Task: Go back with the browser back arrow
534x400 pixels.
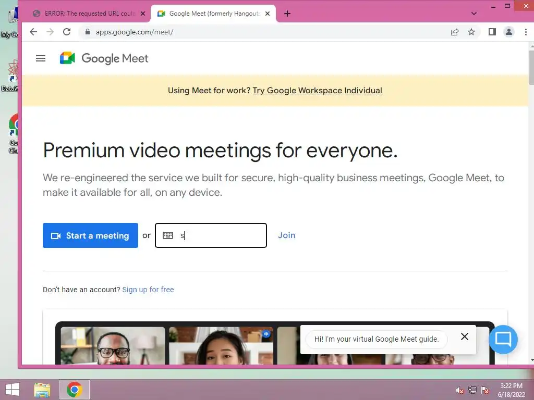Action: [x=33, y=32]
